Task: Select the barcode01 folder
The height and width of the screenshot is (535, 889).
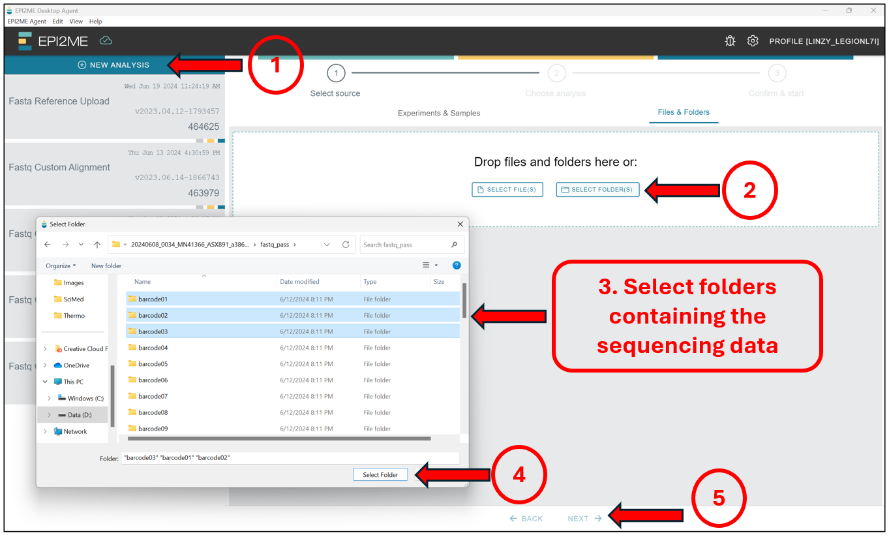Action: point(292,299)
